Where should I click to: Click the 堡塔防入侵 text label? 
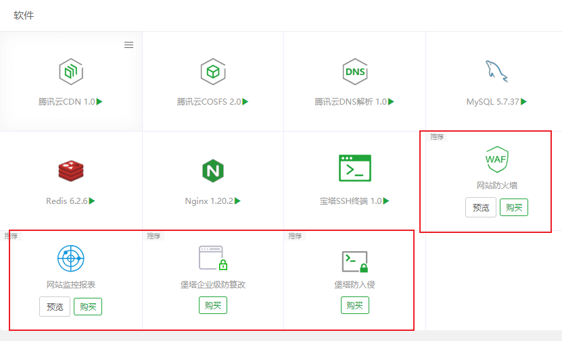pos(355,285)
